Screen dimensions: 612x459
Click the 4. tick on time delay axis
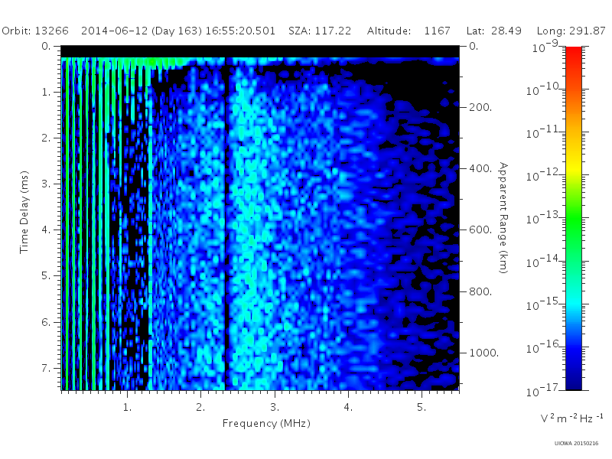(x=46, y=229)
